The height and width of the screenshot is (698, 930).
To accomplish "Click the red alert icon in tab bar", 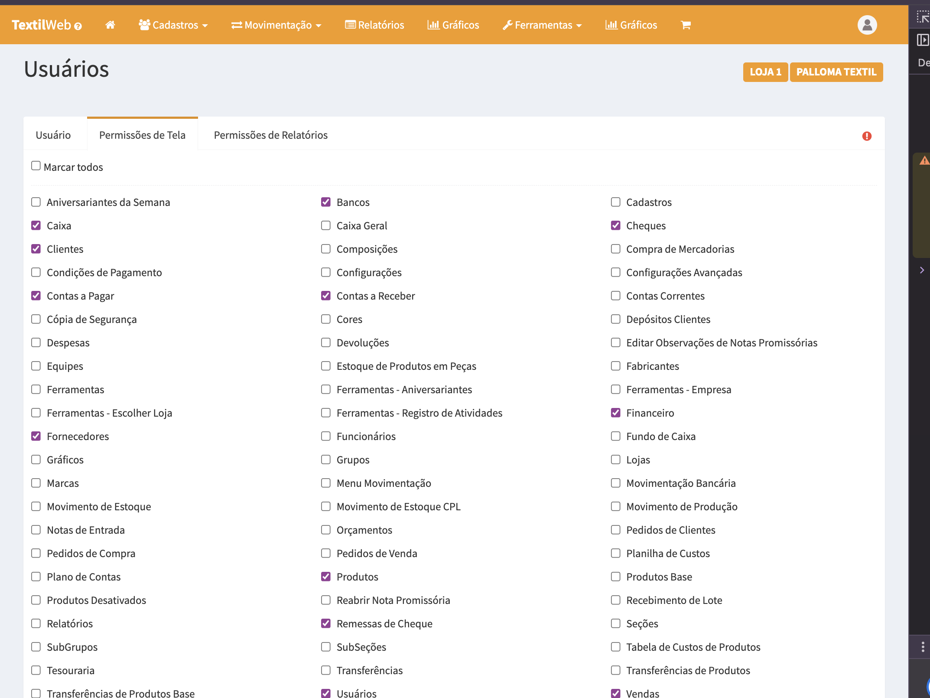I will (x=867, y=136).
